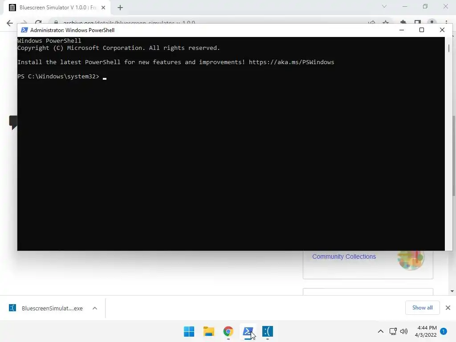Go back in Chrome
Screen dimensions: 456x342
(10, 23)
